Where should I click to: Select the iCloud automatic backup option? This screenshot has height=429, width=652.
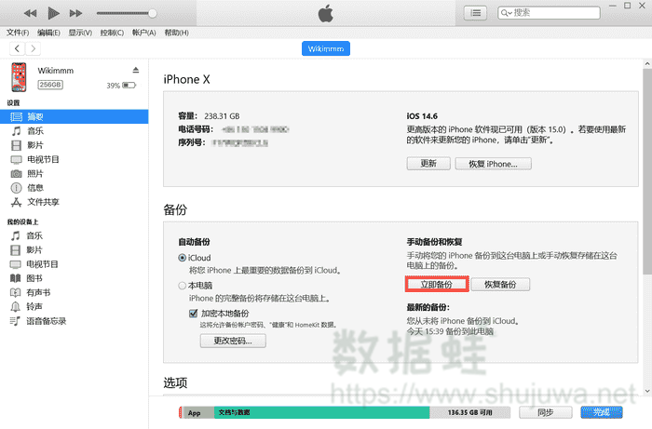pos(183,257)
